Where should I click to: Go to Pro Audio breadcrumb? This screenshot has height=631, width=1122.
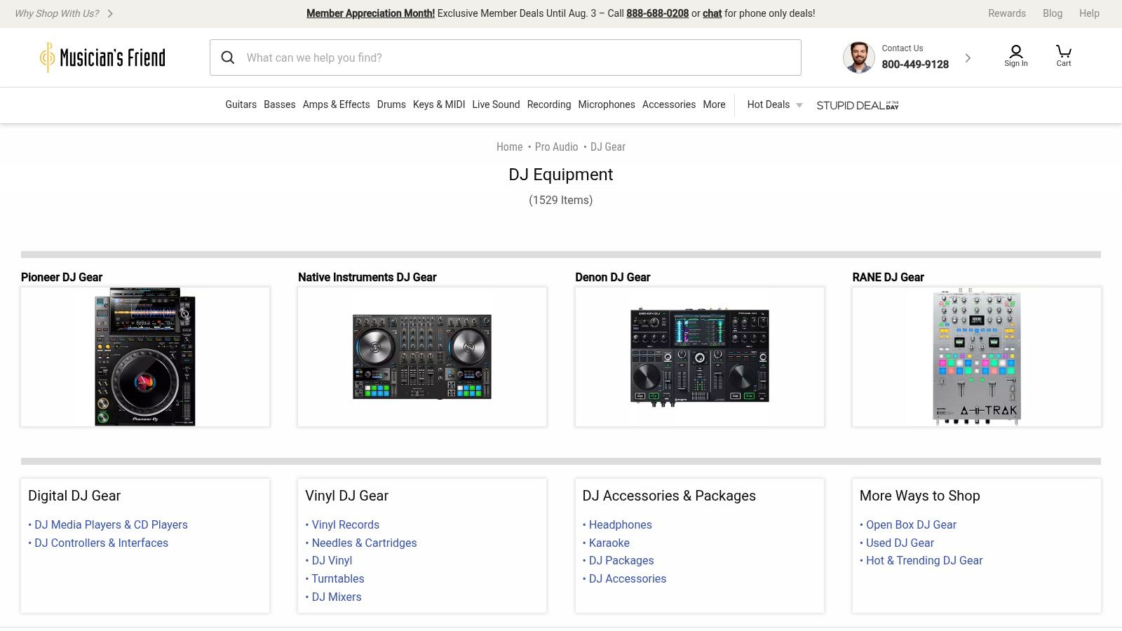556,147
